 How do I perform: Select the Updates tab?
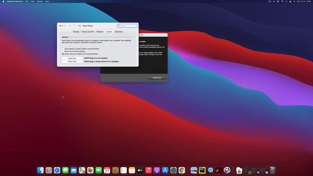109,32
